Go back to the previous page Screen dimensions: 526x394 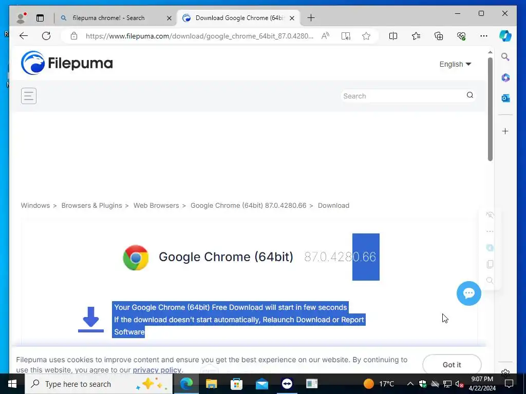point(24,36)
